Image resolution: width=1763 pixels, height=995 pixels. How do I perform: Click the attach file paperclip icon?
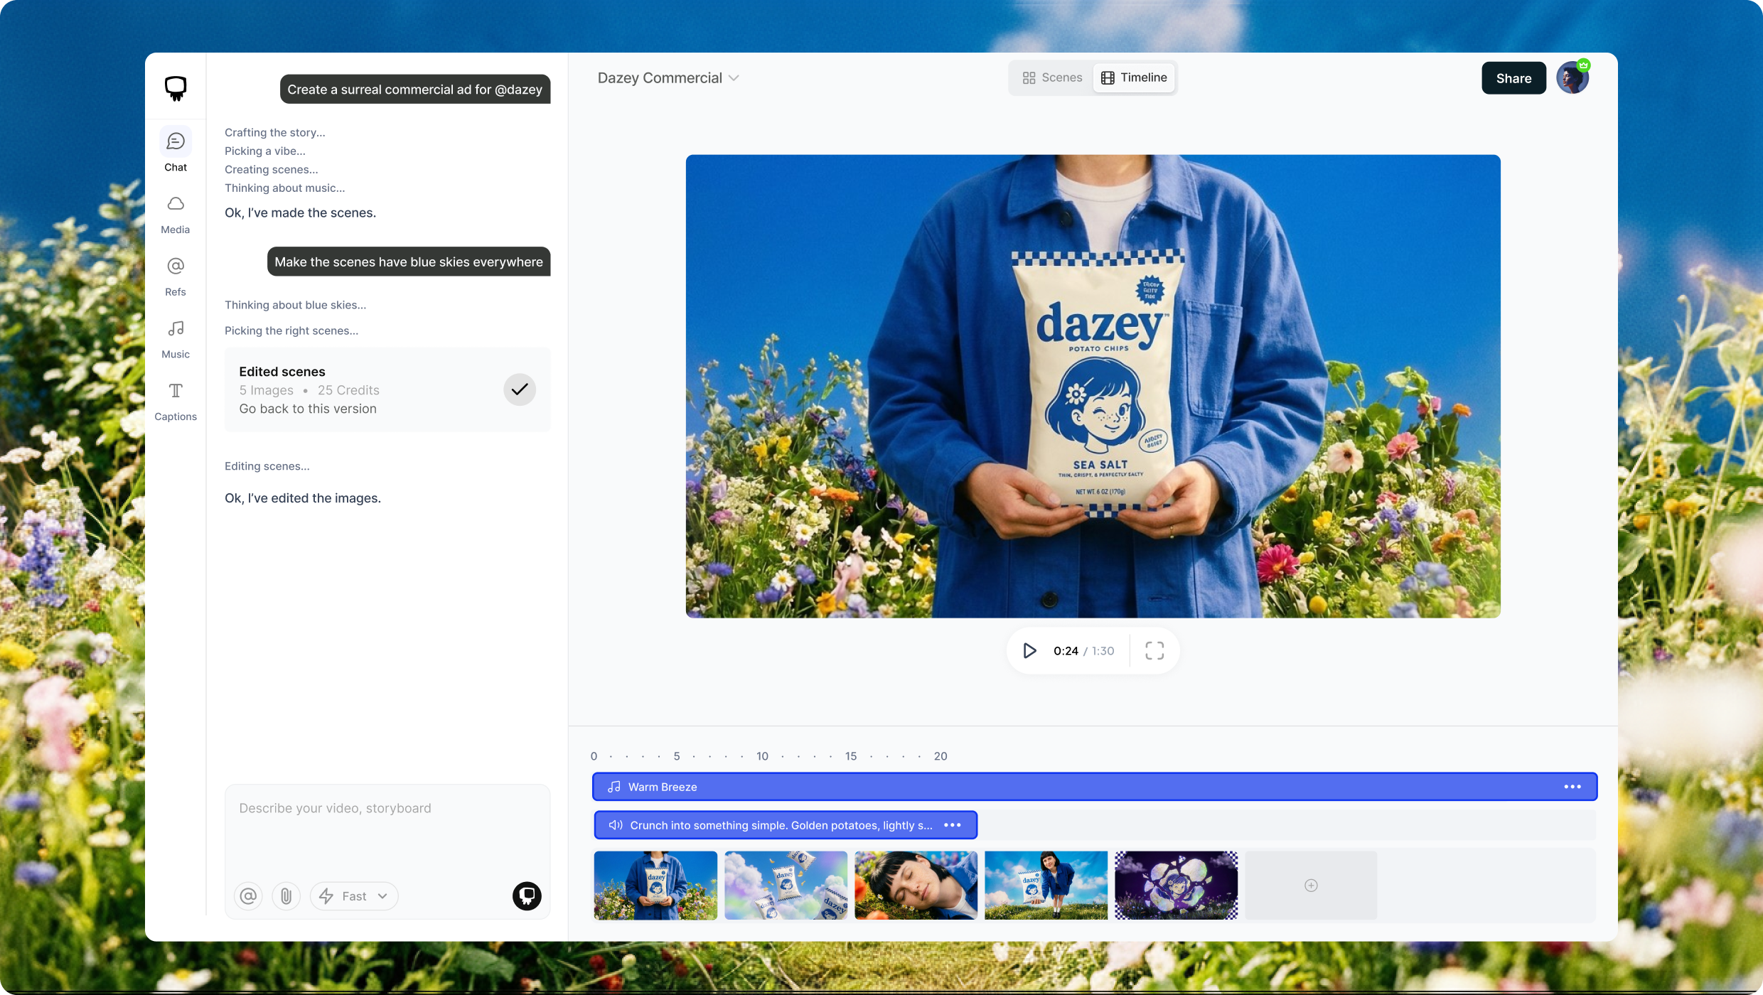tap(286, 896)
